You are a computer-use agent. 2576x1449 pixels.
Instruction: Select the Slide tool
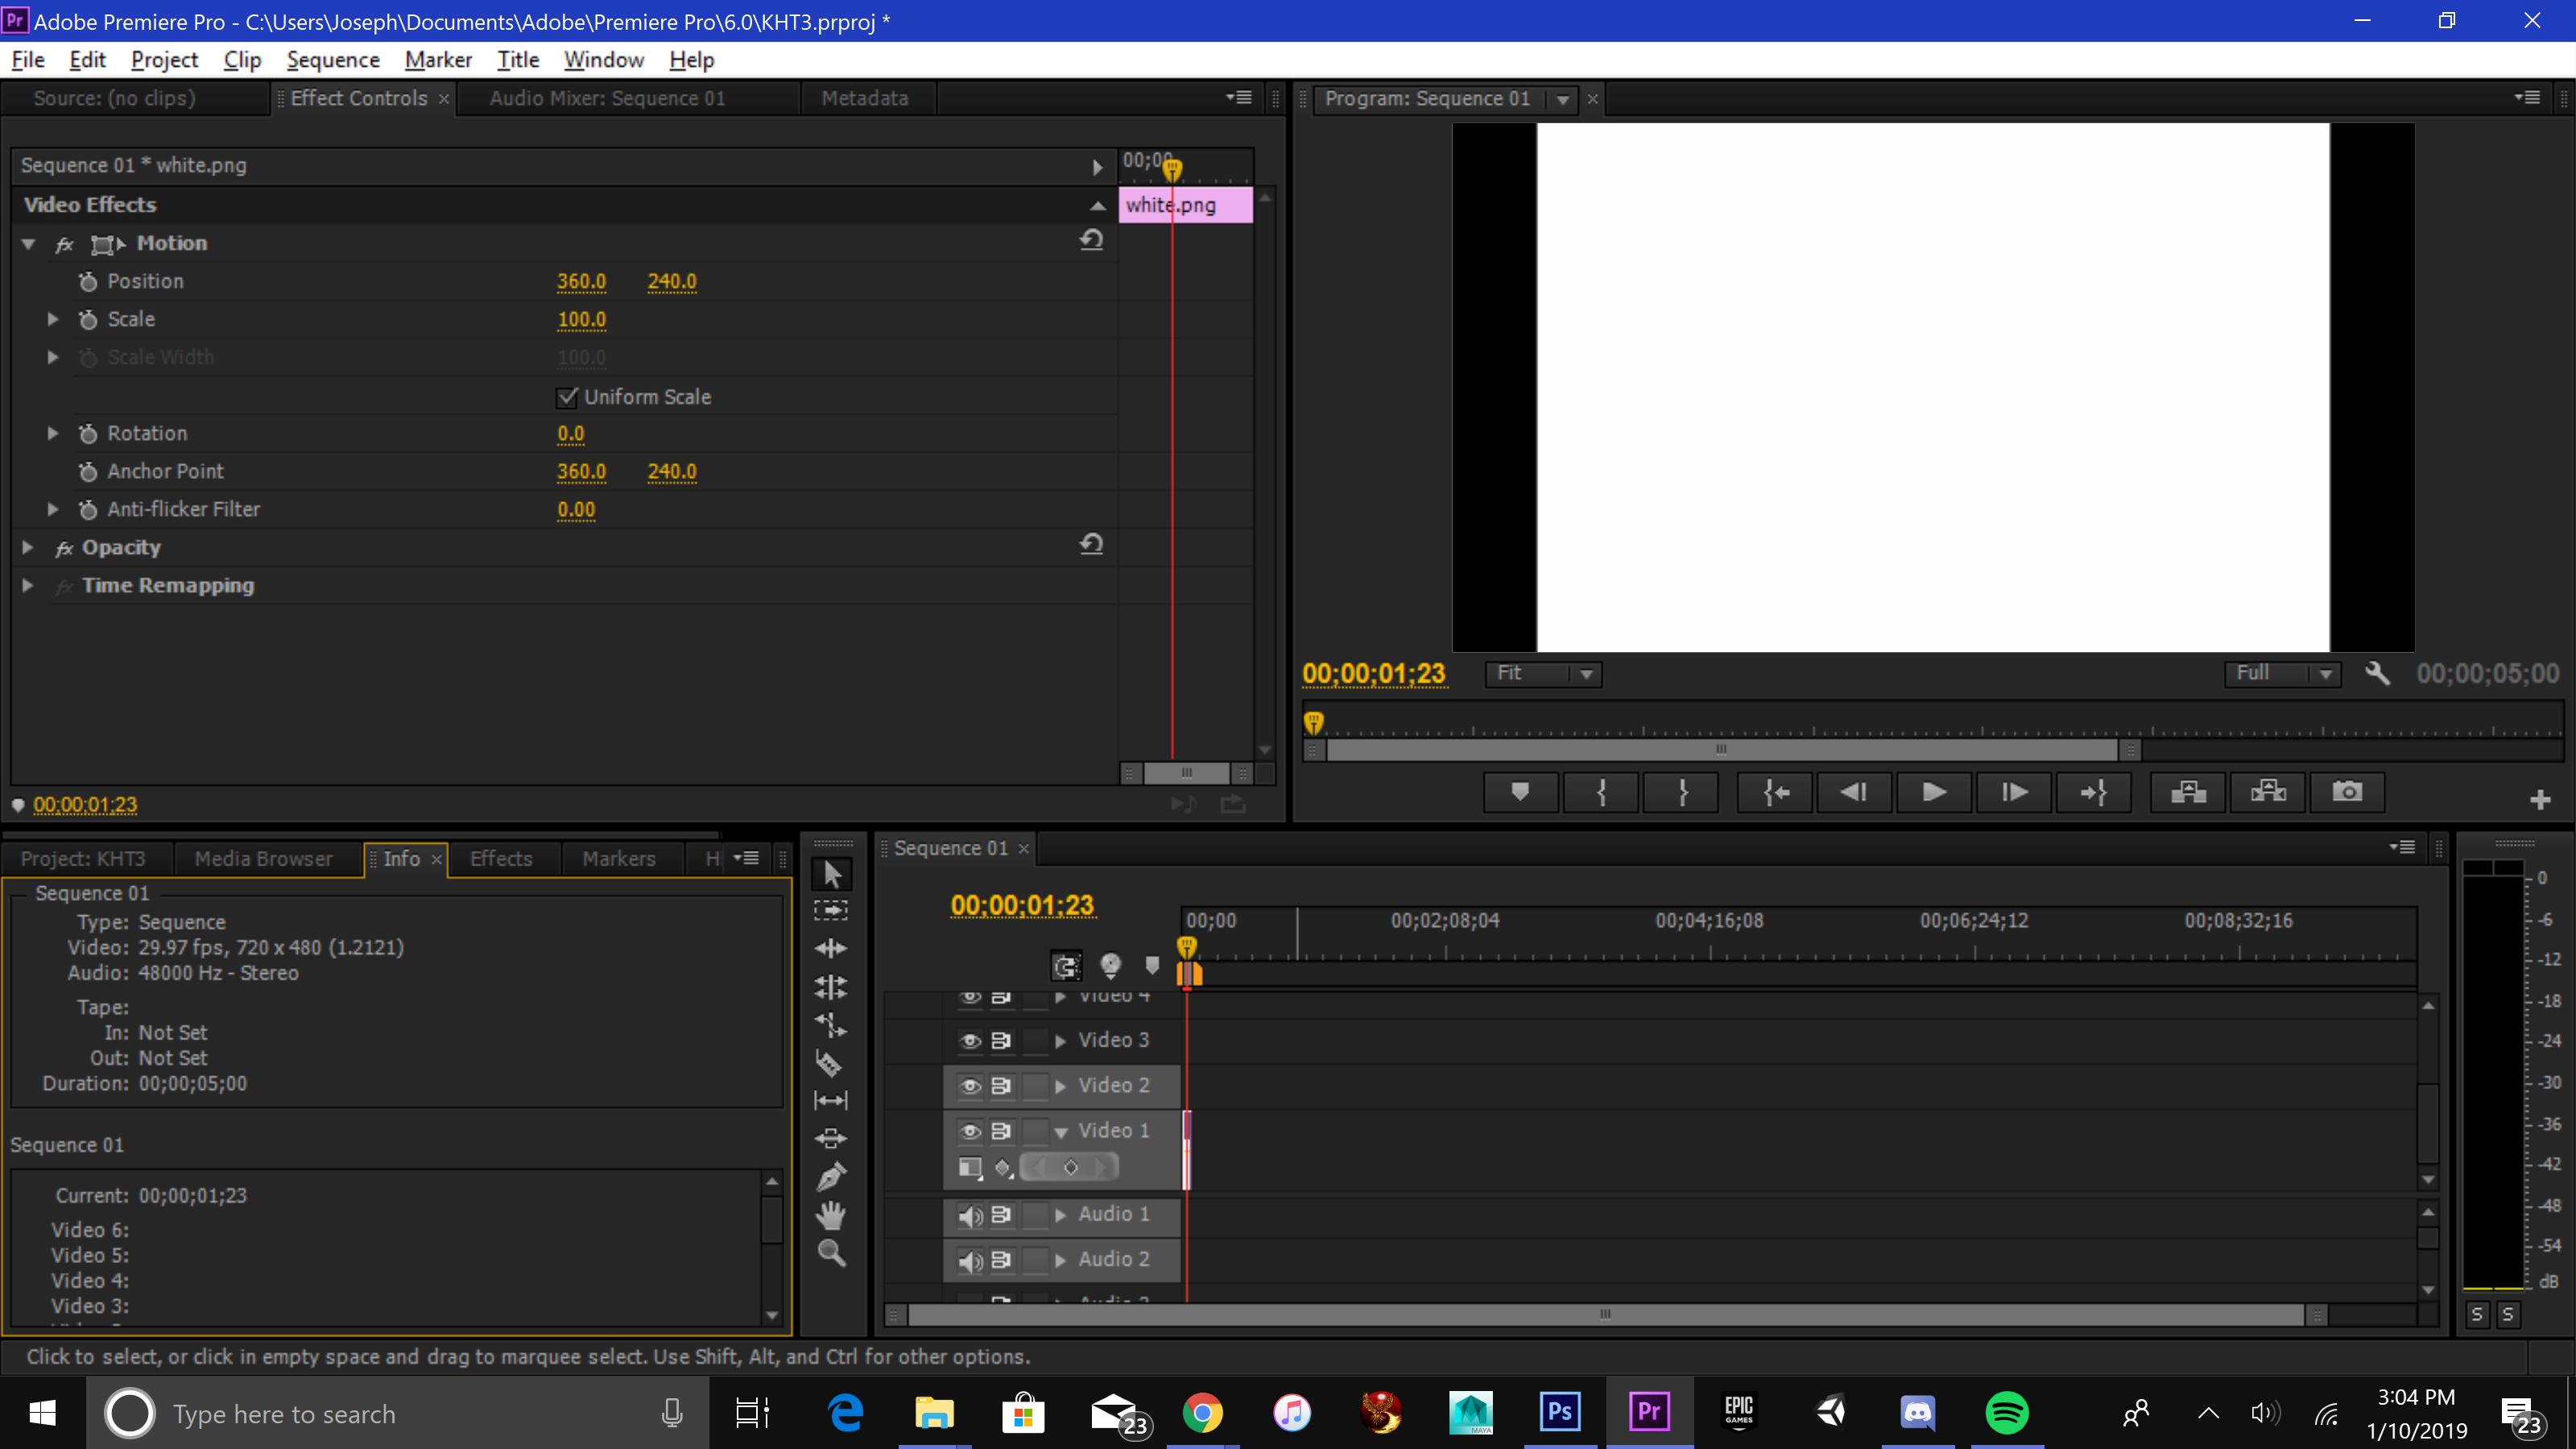[831, 1138]
